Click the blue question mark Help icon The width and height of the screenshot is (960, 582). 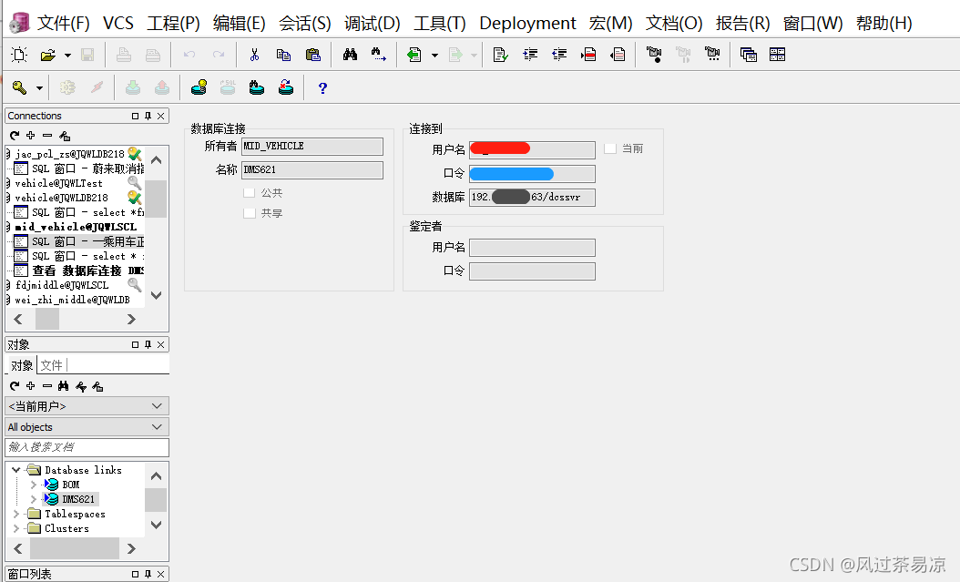(x=322, y=88)
